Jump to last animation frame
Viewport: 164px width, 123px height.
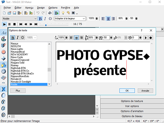[x=36, y=24]
